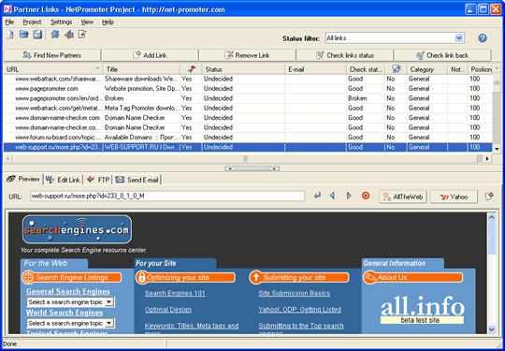505x351 pixels.
Task: Click Search Engine Listings orange header
Action: point(71,277)
